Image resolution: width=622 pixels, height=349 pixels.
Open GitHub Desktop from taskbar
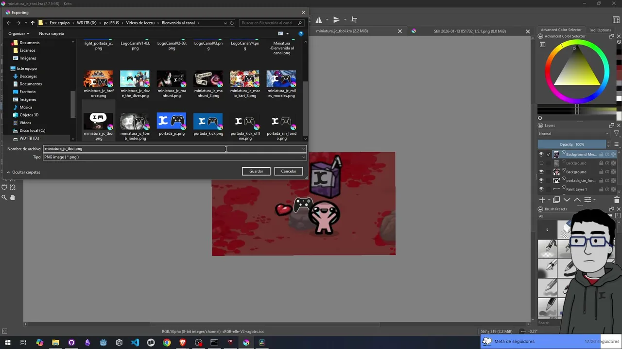pos(71,343)
